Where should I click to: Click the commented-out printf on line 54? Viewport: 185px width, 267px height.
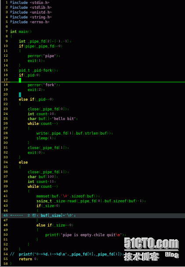tap(67, 254)
